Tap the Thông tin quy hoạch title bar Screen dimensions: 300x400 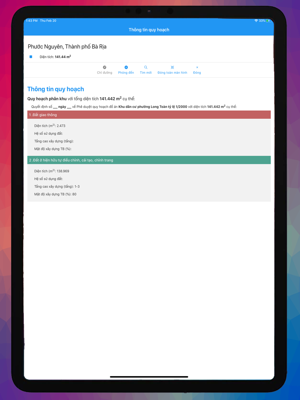coord(149,30)
